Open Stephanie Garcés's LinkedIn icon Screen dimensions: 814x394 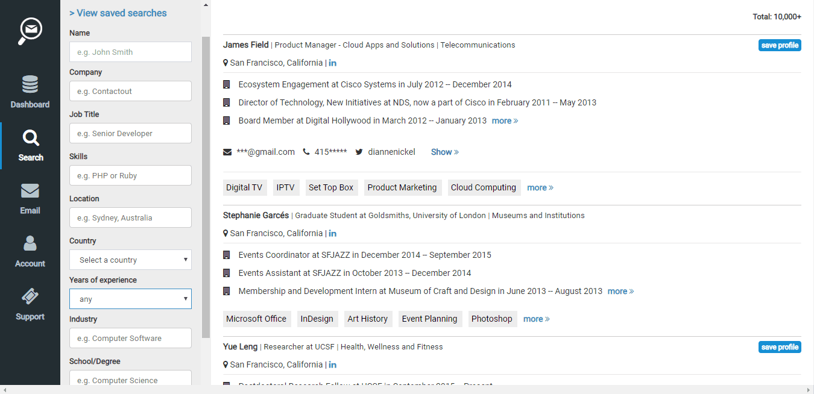[x=332, y=233]
